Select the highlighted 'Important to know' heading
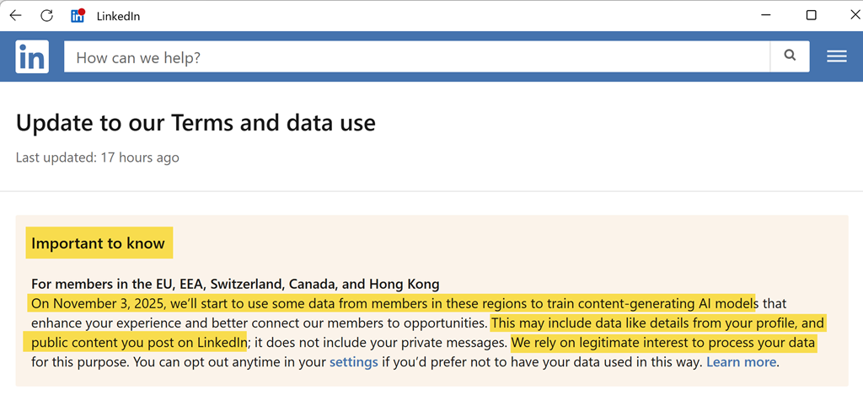 98,243
